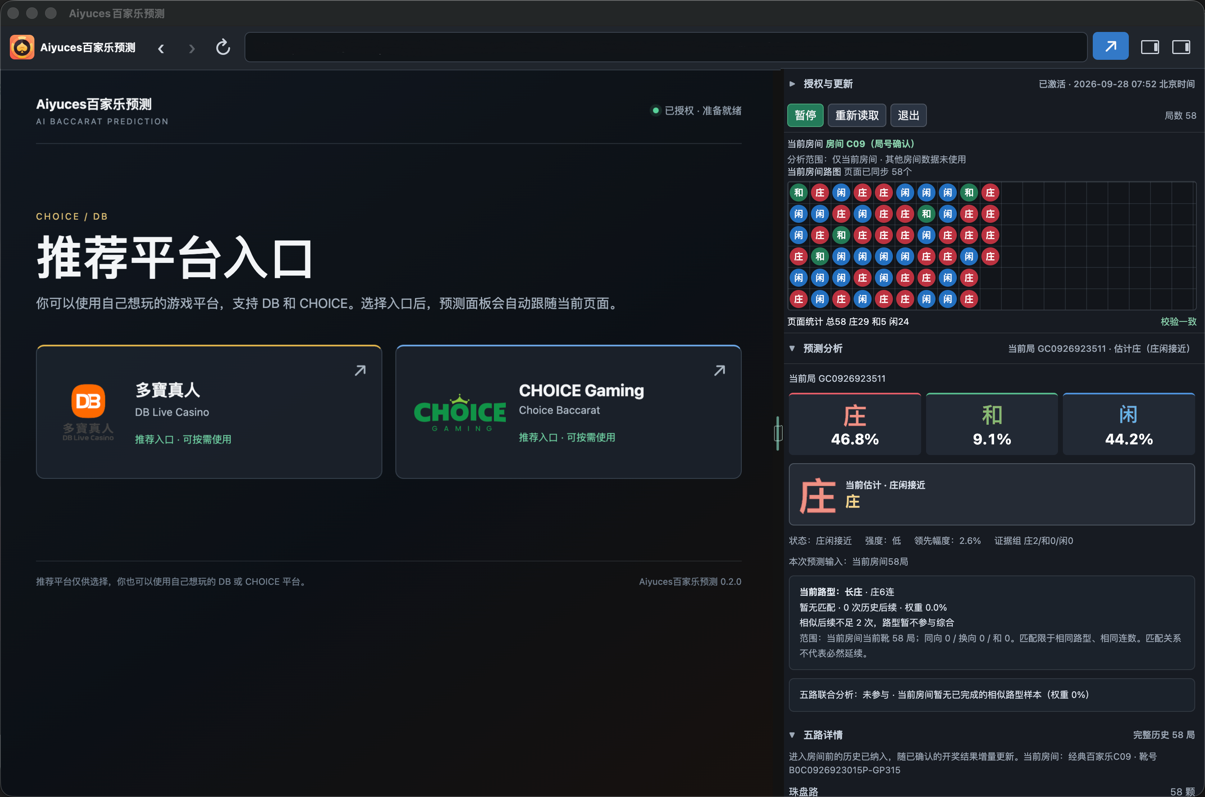Select the 和 9.1% probability card
Image resolution: width=1205 pixels, height=797 pixels.
click(x=992, y=424)
